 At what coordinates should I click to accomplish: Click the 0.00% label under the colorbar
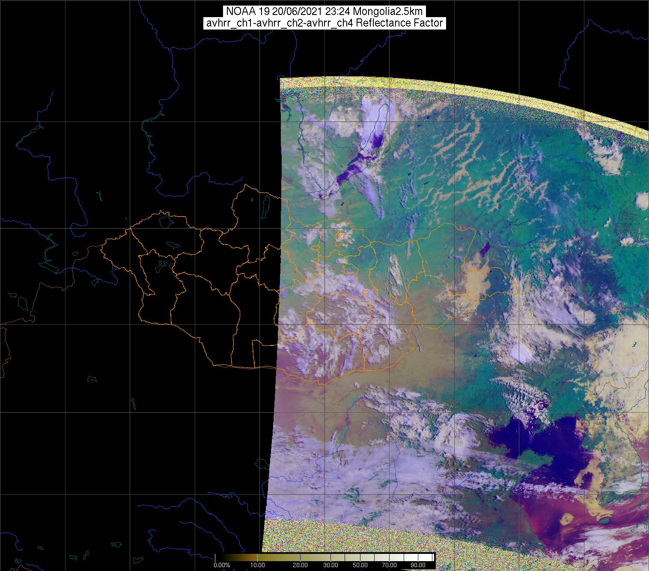(222, 565)
